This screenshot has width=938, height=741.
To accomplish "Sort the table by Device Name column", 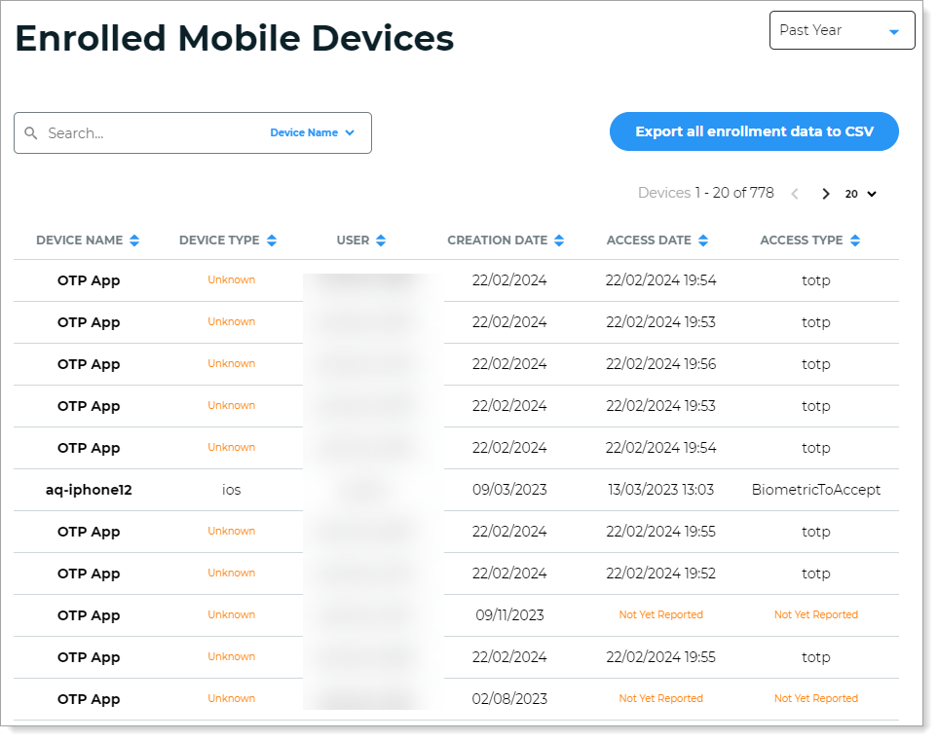I will pyautogui.click(x=134, y=240).
